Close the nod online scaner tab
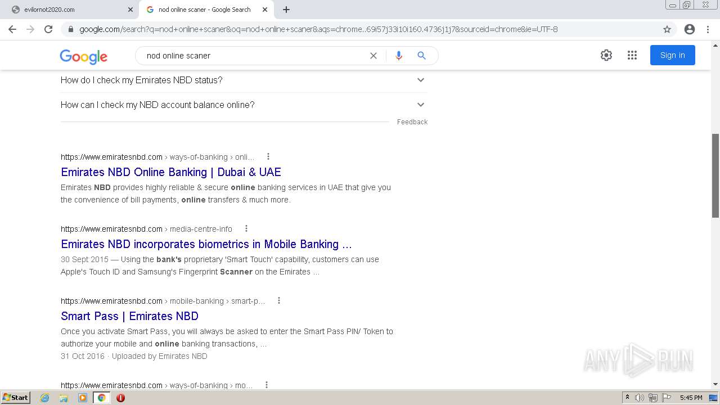This screenshot has width=720, height=405. 265,10
